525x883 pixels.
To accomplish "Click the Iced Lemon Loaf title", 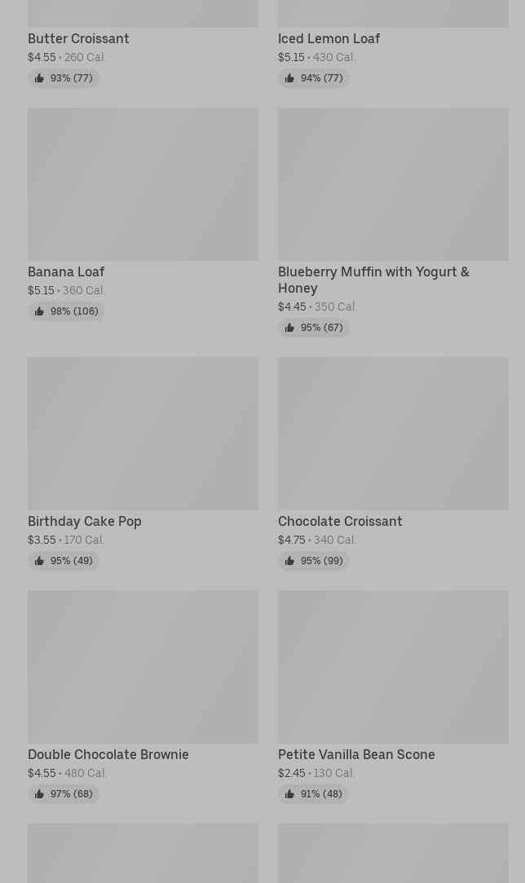I will (x=329, y=38).
